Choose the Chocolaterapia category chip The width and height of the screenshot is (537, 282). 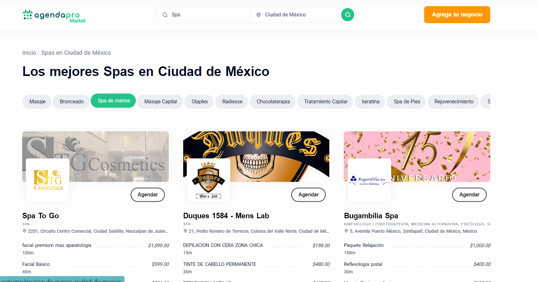(273, 102)
